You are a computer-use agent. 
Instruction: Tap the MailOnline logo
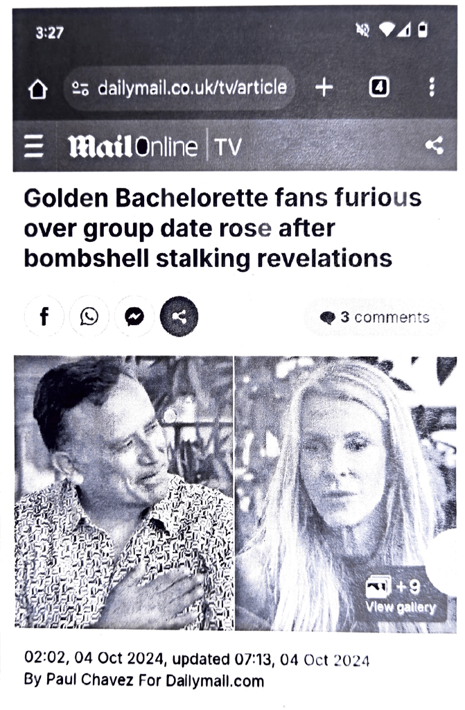pos(132,147)
